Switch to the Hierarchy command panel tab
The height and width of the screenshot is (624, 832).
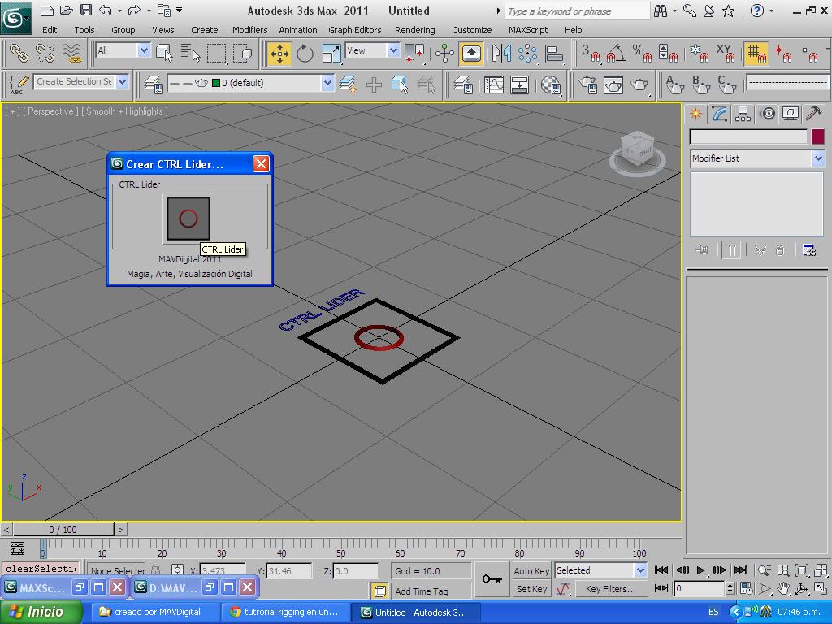(743, 114)
